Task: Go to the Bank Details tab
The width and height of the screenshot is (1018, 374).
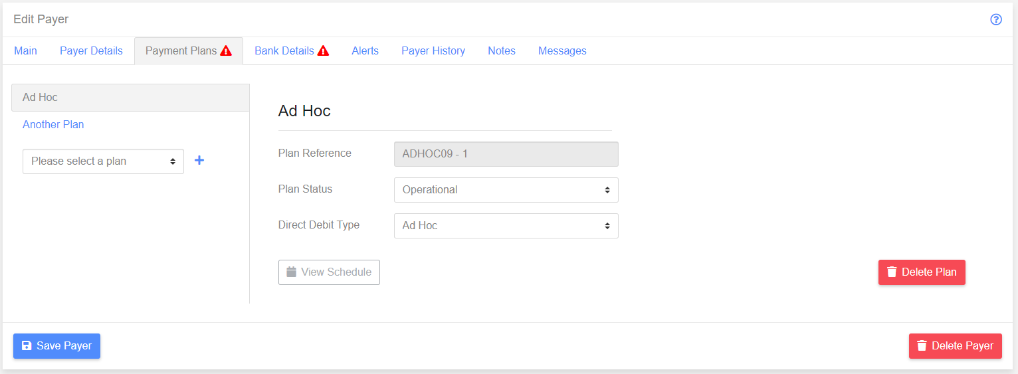Action: pyautogui.click(x=292, y=50)
